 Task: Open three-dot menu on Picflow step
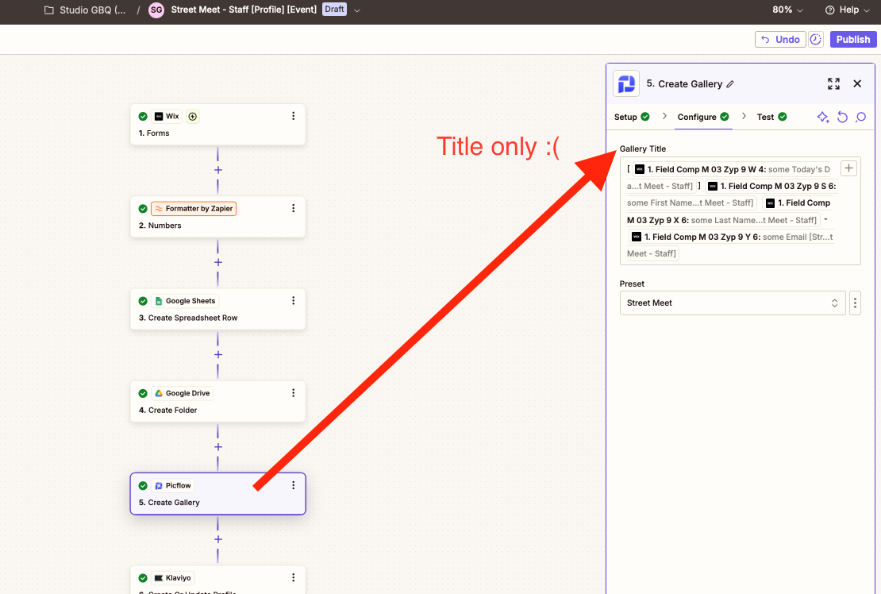[294, 485]
